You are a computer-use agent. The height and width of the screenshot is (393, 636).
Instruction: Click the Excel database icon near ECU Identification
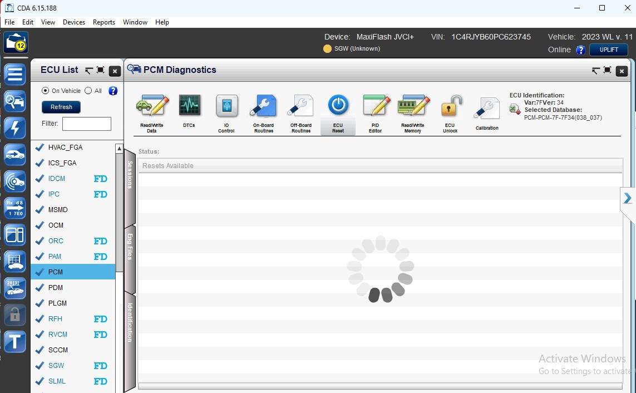point(515,109)
